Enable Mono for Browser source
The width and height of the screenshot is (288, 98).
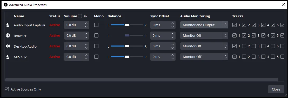click(96, 35)
